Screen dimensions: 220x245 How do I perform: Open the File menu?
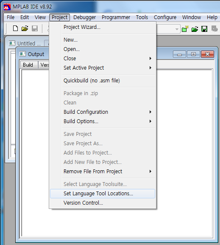tap(11, 17)
